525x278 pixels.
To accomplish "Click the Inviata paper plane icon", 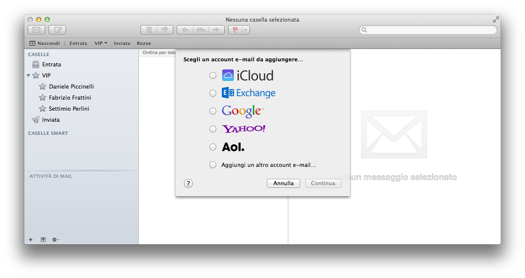I will (36, 120).
